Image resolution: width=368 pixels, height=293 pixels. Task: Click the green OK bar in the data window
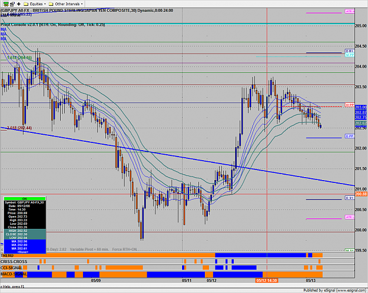(x=25, y=199)
